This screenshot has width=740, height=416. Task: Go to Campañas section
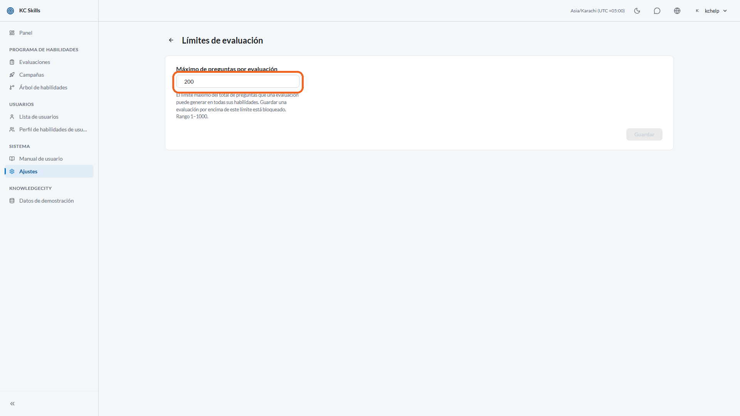49,75
